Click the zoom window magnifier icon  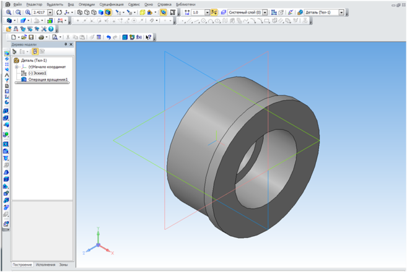point(18,12)
